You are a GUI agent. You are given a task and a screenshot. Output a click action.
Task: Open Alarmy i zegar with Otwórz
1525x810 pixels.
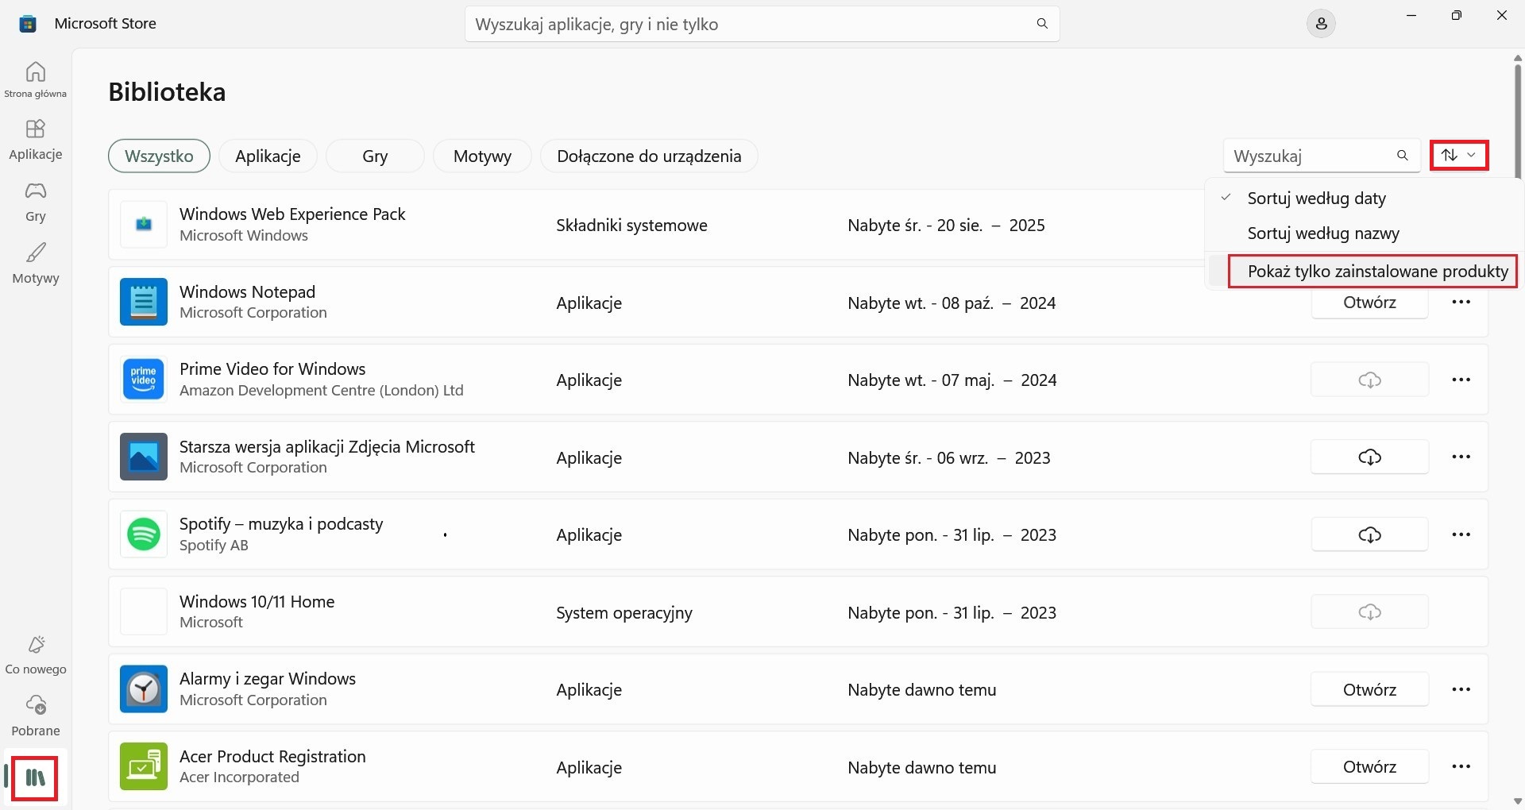[x=1369, y=690]
